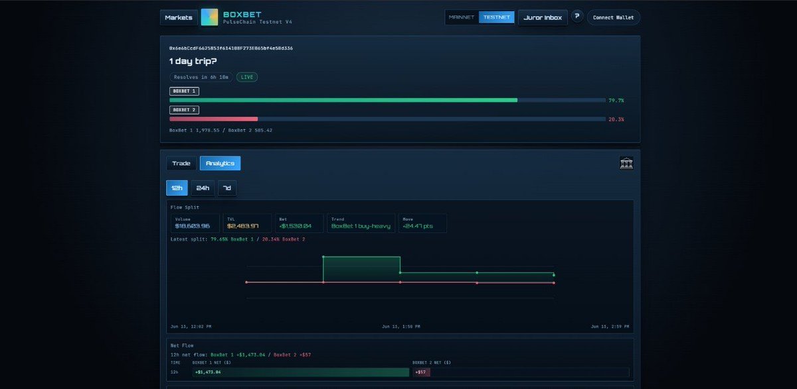Click the Net +$1,530.04 stat card
797x389 pixels.
pos(300,223)
